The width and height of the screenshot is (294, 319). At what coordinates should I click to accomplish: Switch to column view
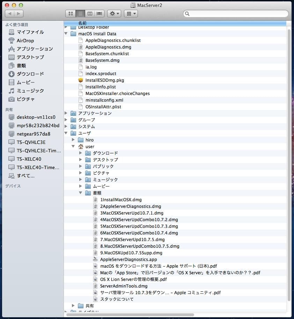90,13
